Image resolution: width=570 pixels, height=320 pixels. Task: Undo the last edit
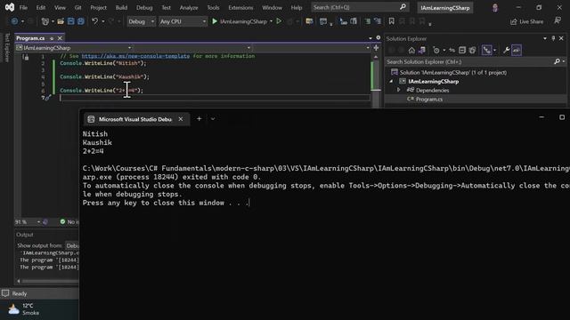[x=95, y=21]
